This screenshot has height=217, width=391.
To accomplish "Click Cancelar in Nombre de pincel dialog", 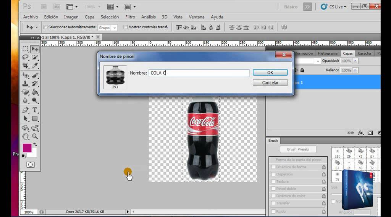I will coord(270,83).
